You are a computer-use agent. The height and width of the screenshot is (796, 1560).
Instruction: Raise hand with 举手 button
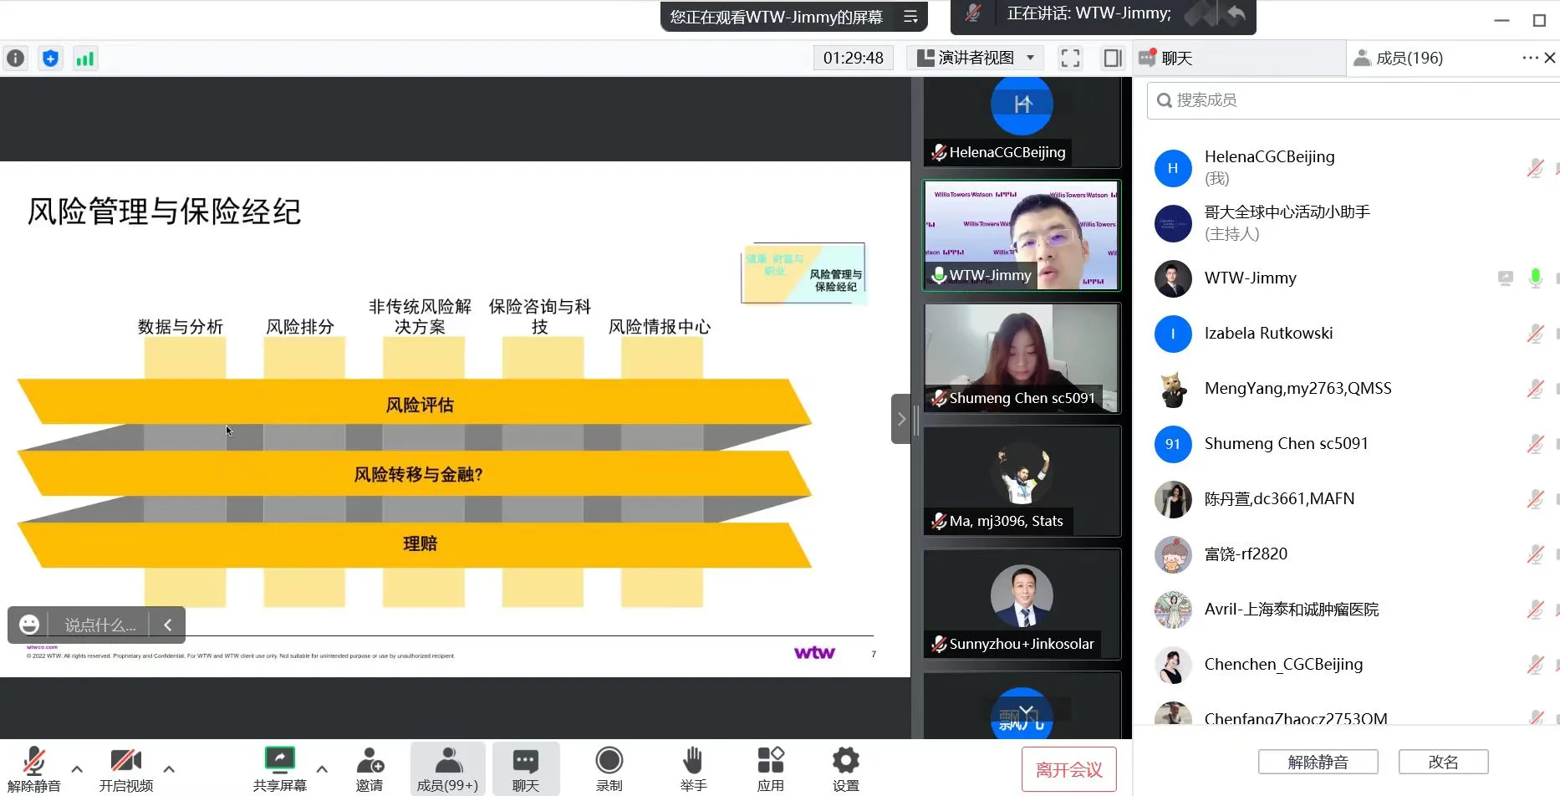(x=693, y=768)
